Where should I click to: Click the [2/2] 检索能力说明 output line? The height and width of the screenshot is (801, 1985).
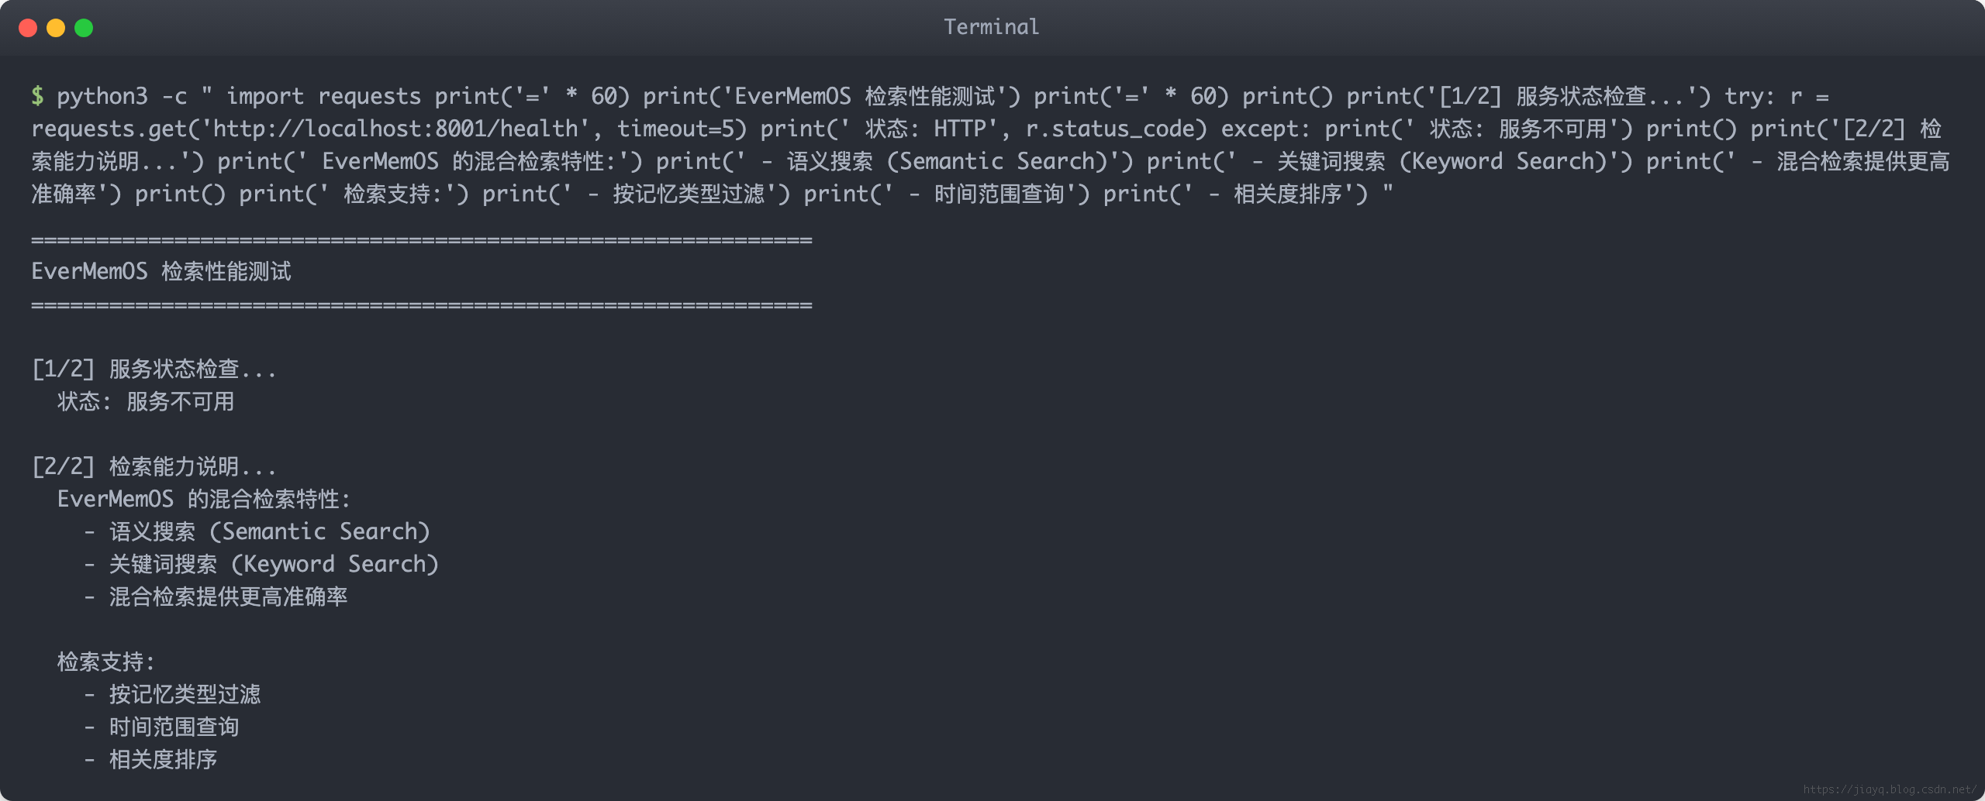coord(154,466)
